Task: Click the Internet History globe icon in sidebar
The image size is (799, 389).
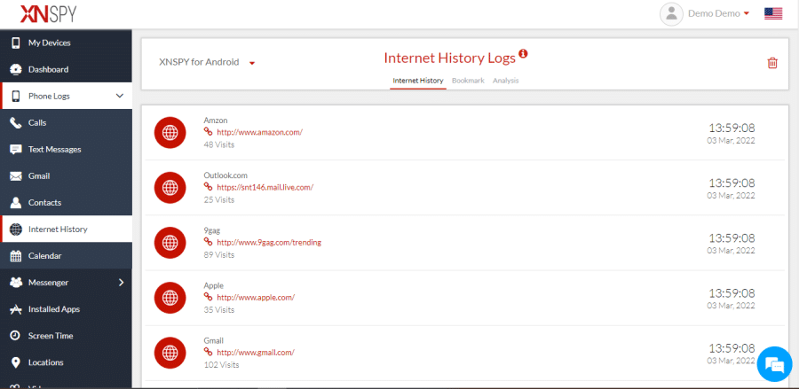Action: pyautogui.click(x=16, y=230)
